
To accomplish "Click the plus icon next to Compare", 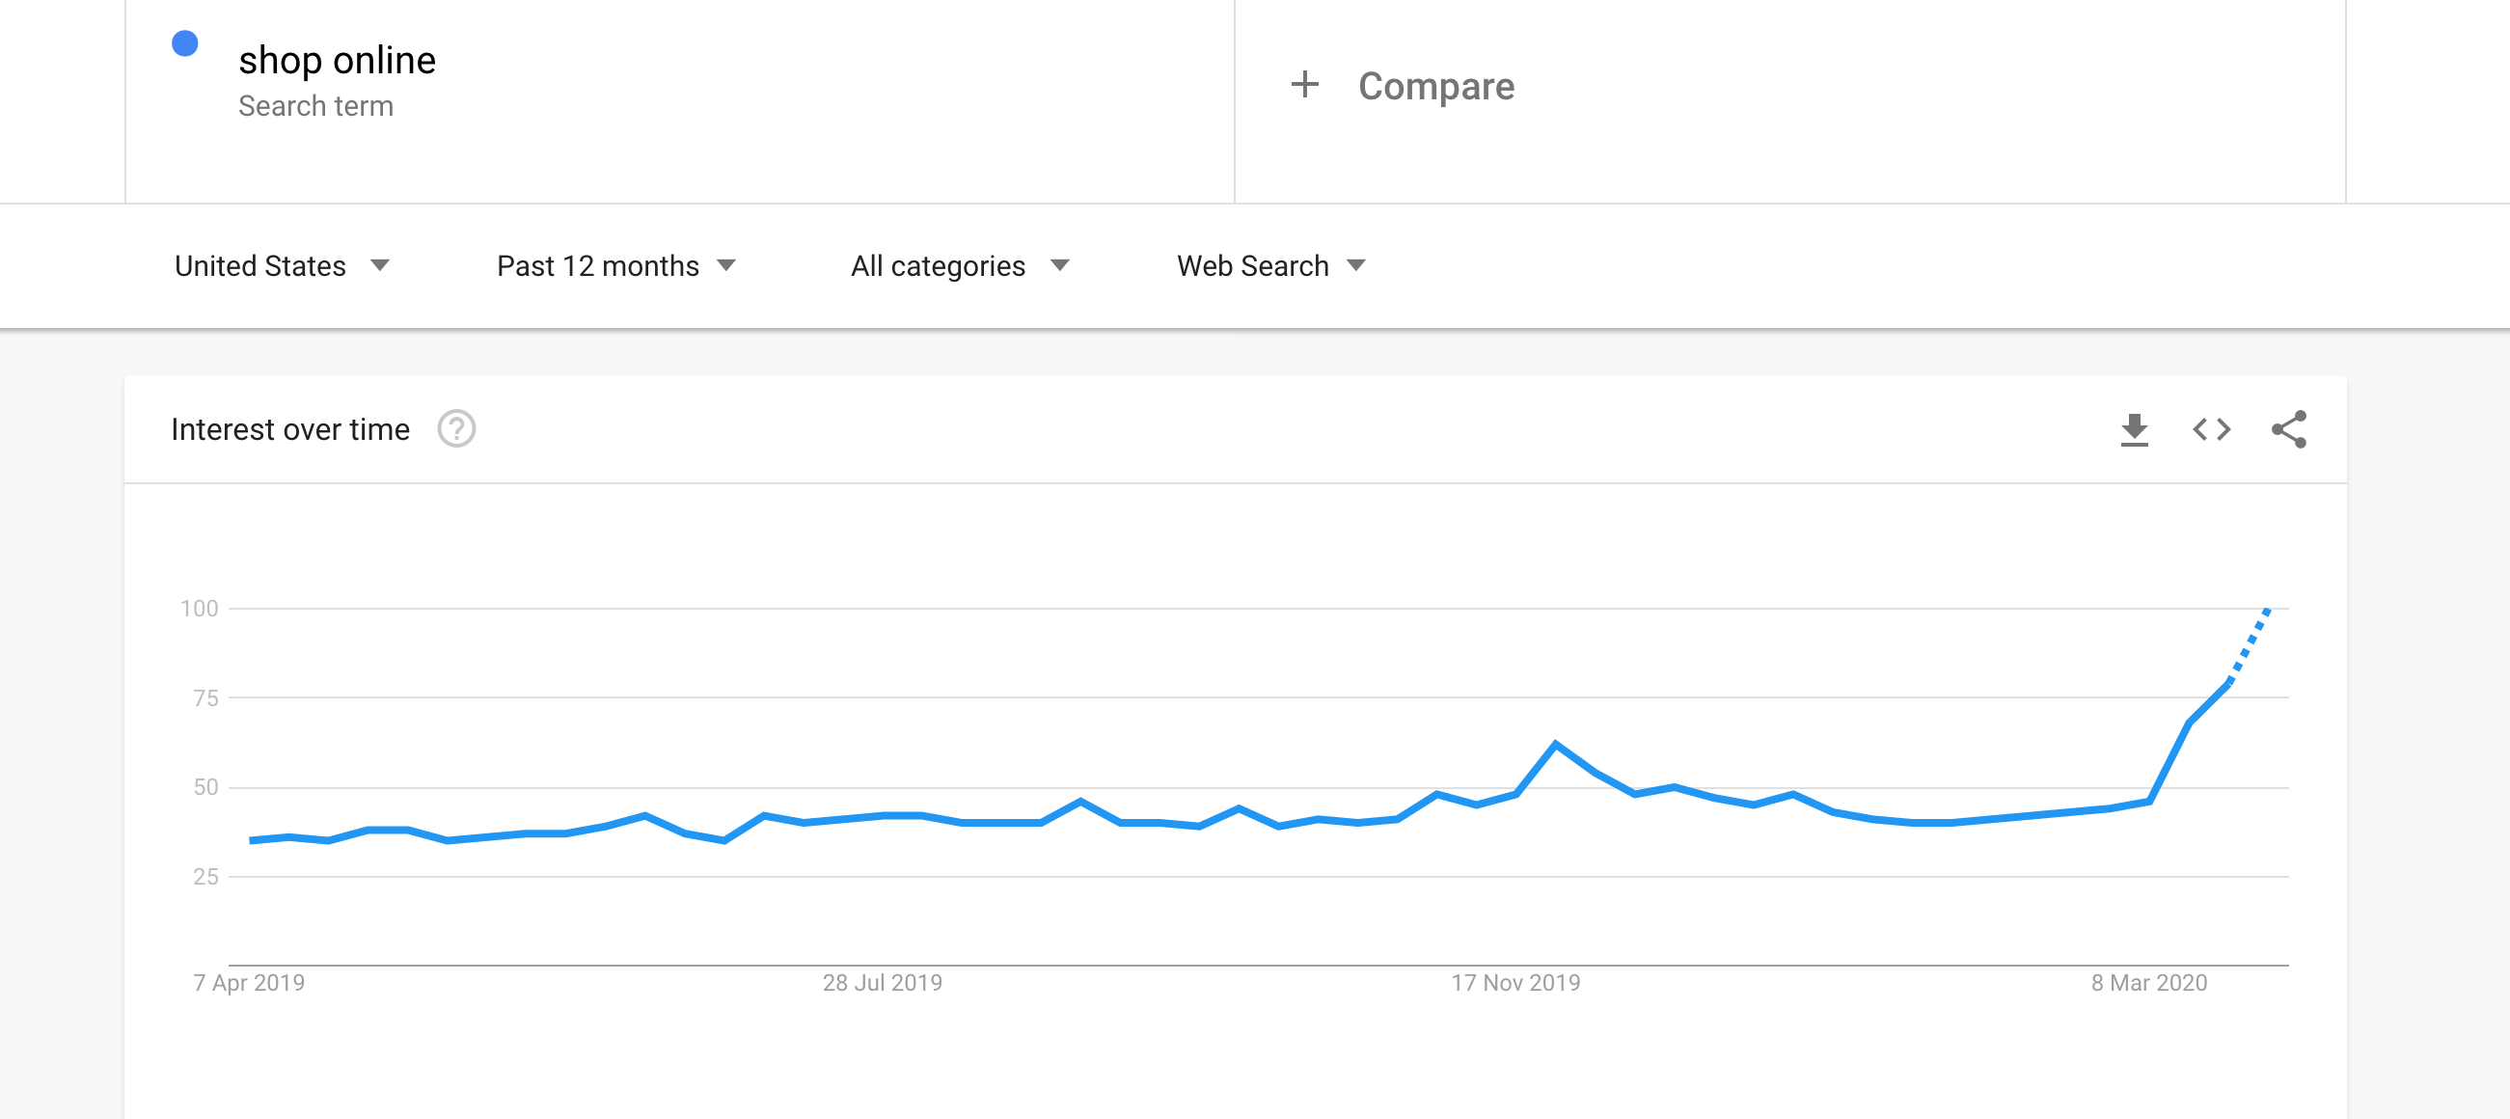I will click(x=1304, y=85).
